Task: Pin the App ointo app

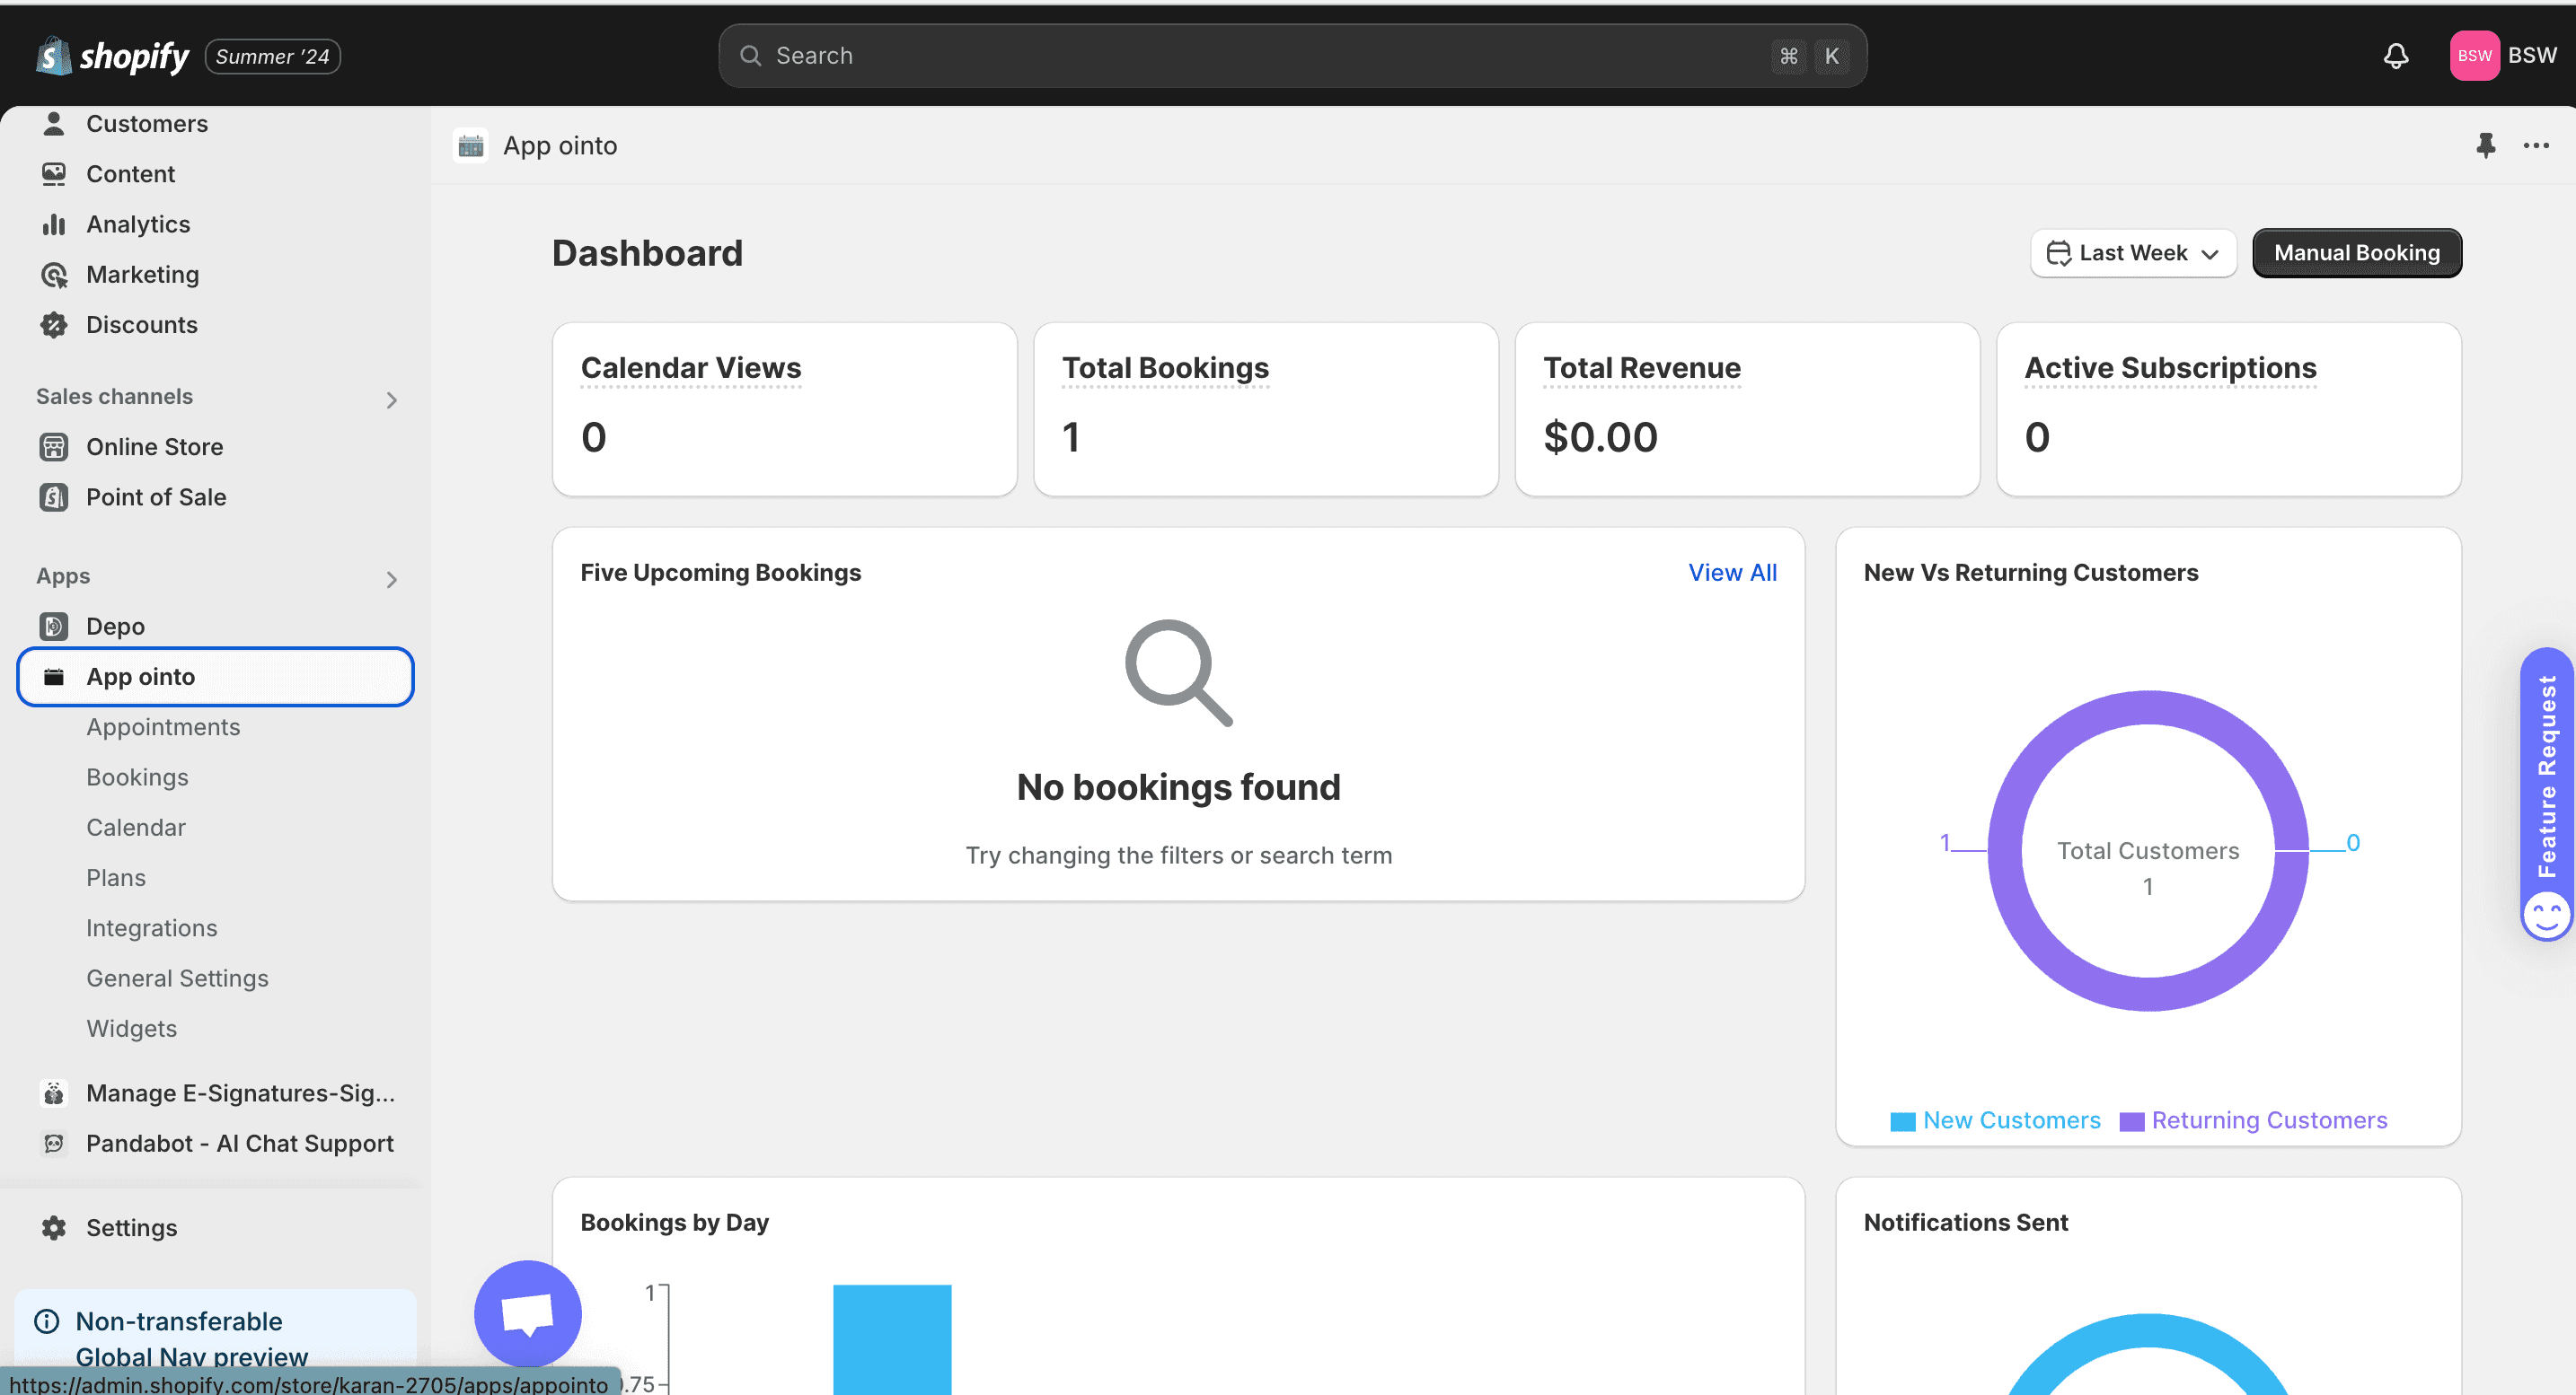Action: 2486,146
